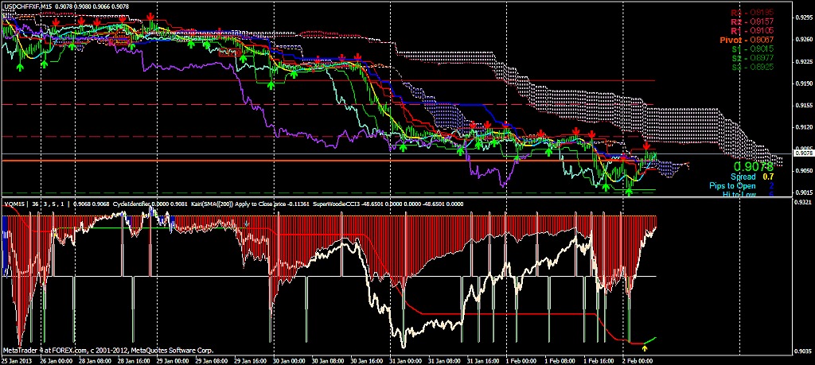The width and height of the screenshot is (815, 365).
Task: Click the SuperWoodieCCI3 indicator label
Action: [x=341, y=204]
